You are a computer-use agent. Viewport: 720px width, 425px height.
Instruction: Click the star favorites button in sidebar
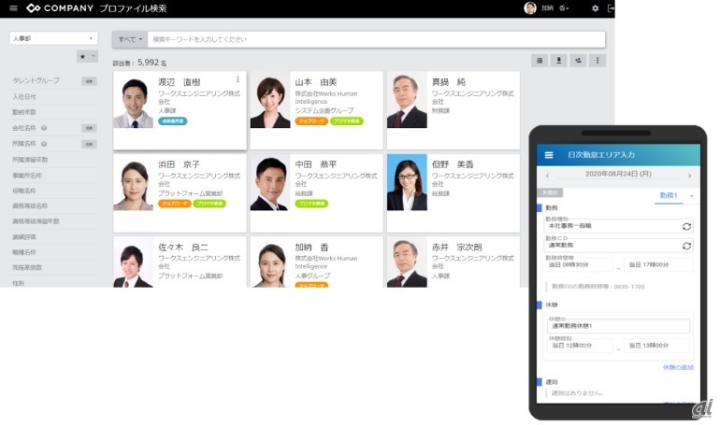(x=82, y=56)
